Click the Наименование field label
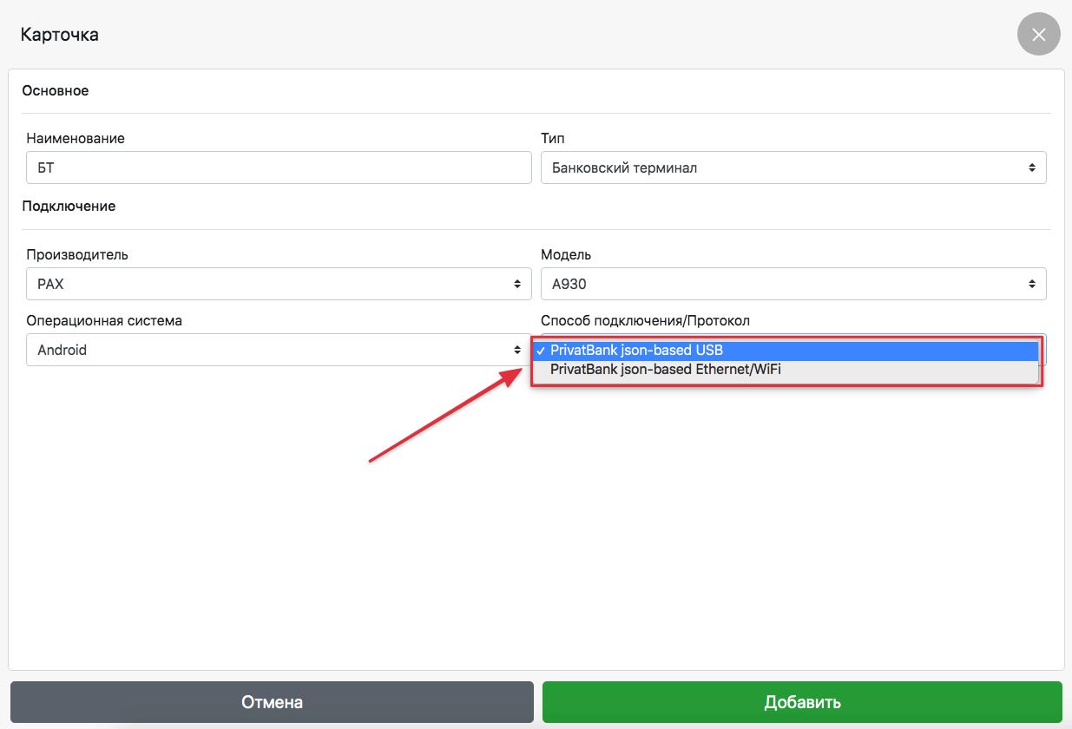The image size is (1072, 729). [x=76, y=138]
